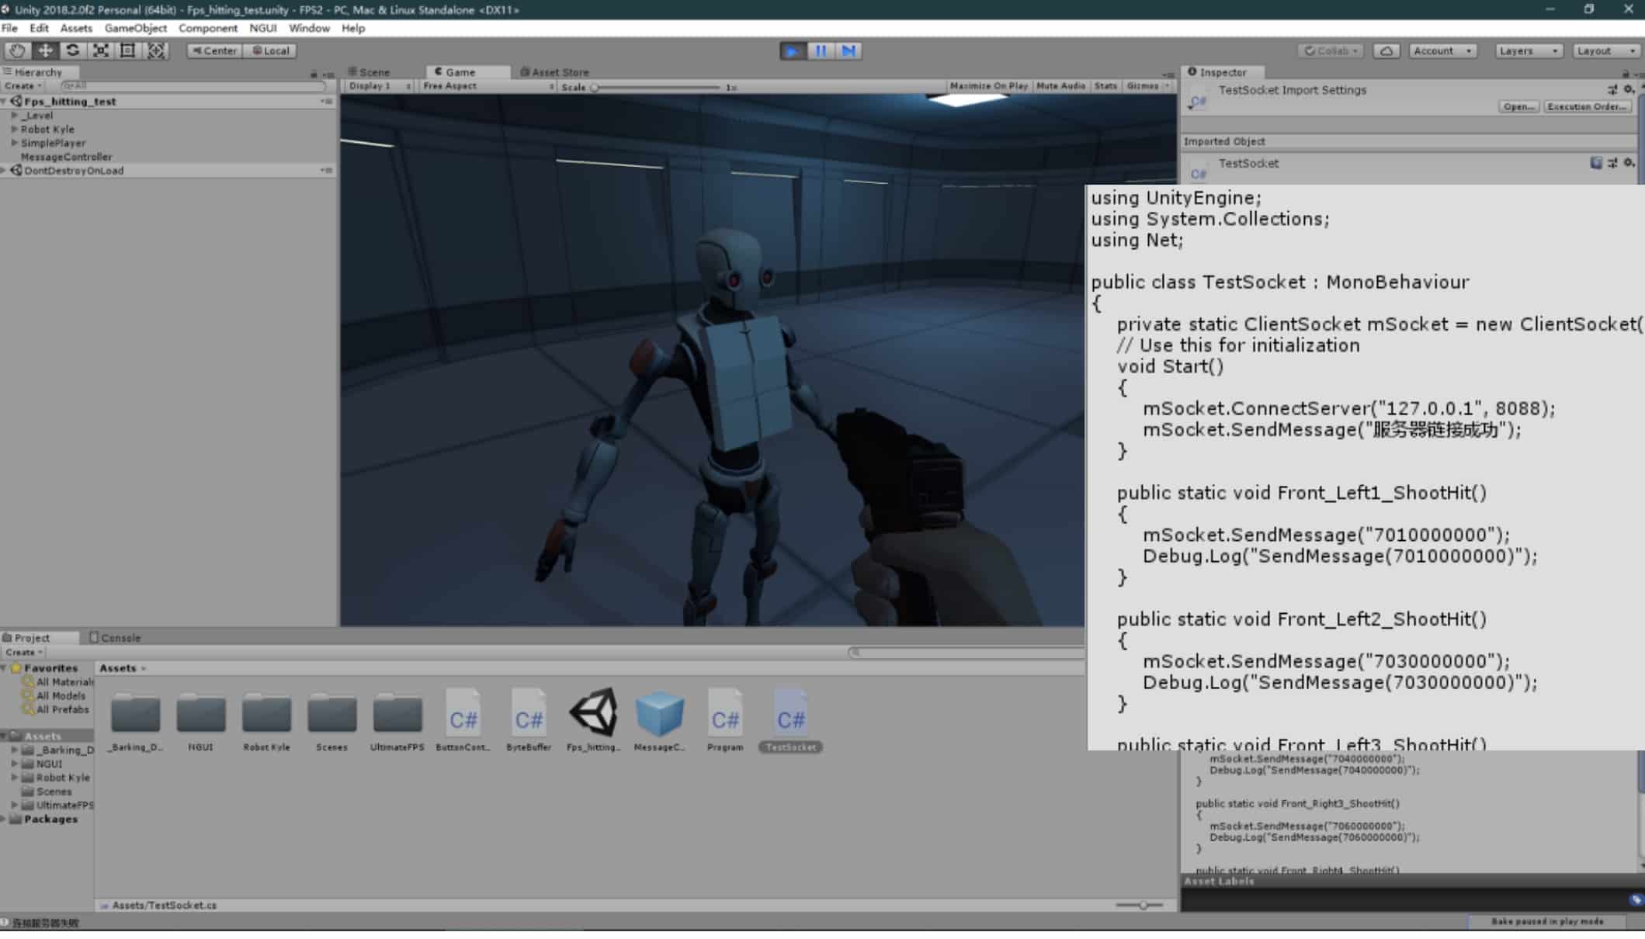Viewport: 1645px width, 939px height.
Task: Click the Hierarchy search field
Action: (x=193, y=86)
